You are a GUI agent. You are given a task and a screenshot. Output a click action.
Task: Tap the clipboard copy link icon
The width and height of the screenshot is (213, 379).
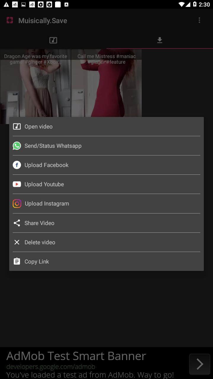click(x=17, y=261)
